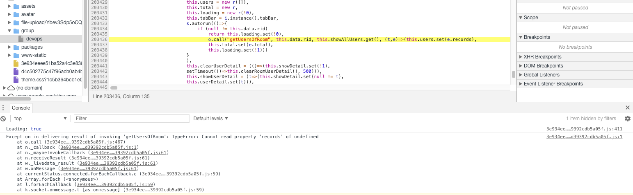Open n._callback stack frame link
Screen dimensions: 633x195
click(x=98, y=147)
